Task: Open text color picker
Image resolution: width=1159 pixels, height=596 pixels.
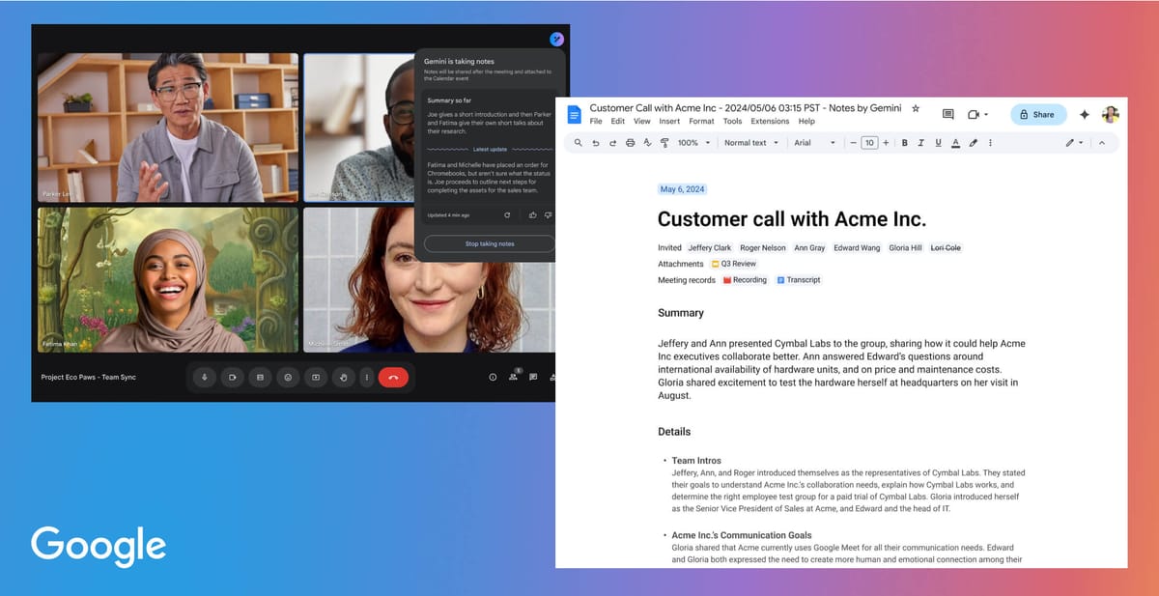Action: 955,143
